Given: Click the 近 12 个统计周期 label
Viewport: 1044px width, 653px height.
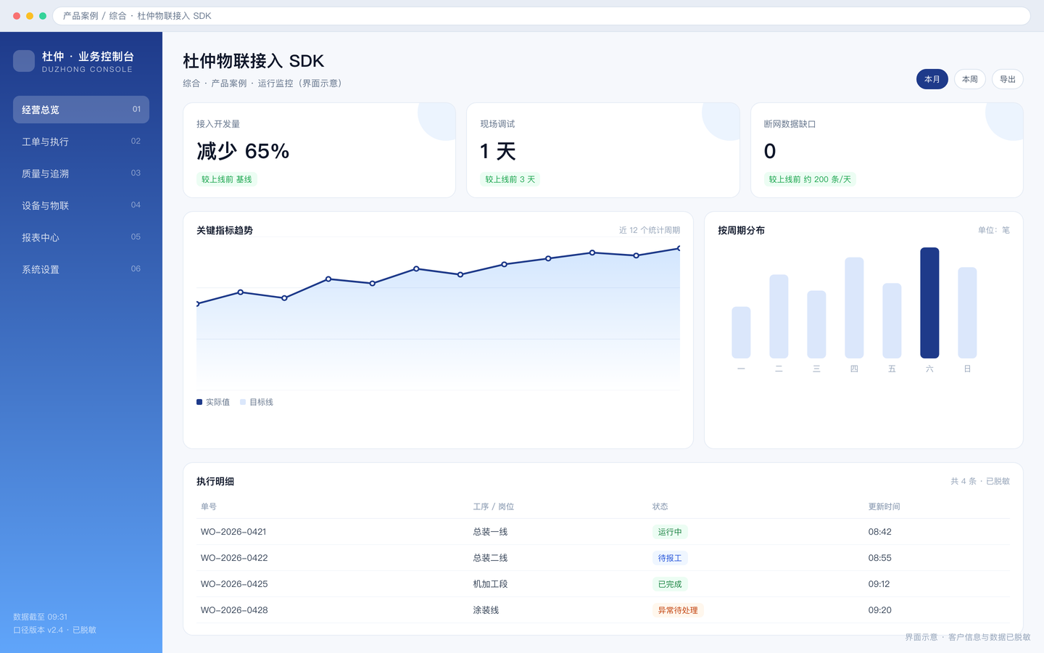Looking at the screenshot, I should coord(650,230).
